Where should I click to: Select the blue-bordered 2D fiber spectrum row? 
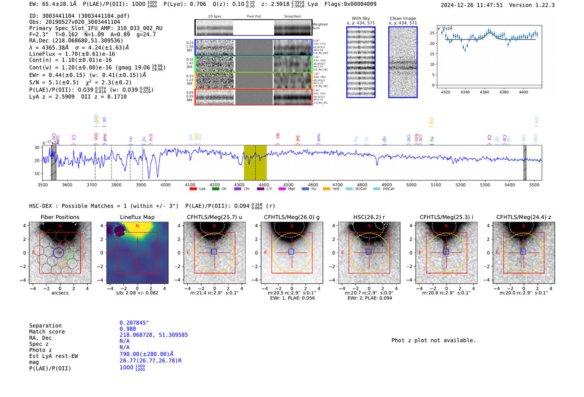click(x=254, y=47)
